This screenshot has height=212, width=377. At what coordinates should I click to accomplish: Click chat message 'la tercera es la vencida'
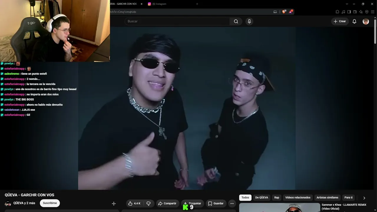(41, 84)
